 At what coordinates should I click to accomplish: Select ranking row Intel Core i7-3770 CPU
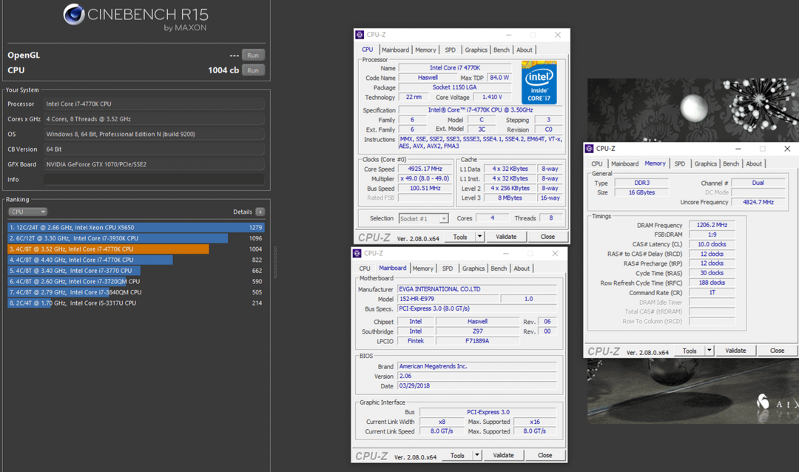[136, 271]
